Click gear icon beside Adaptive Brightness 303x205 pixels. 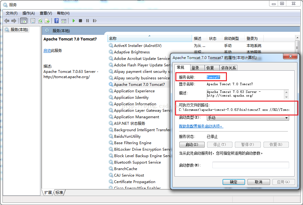click(111, 52)
